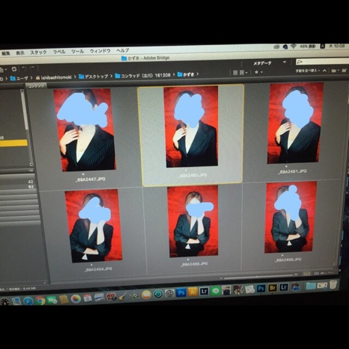
Task: Open the LINE app in the Dock
Action: pyautogui.click(x=215, y=291)
